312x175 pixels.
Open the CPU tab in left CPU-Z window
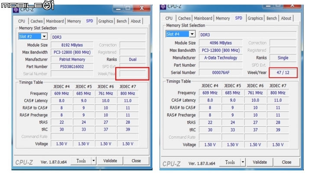click(22, 21)
